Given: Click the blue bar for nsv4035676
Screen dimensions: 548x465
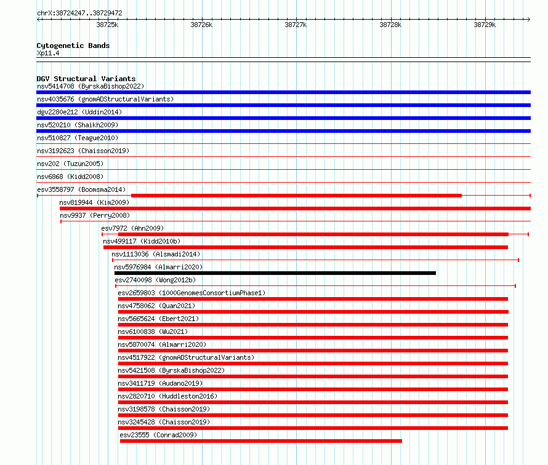Looking at the screenshot, I should tap(283, 105).
